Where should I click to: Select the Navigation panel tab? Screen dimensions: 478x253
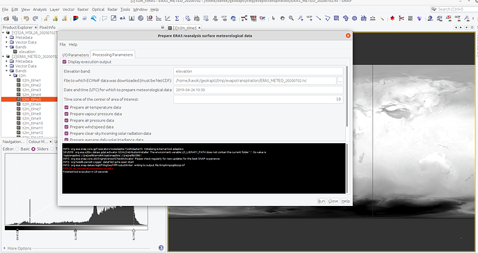point(14,142)
